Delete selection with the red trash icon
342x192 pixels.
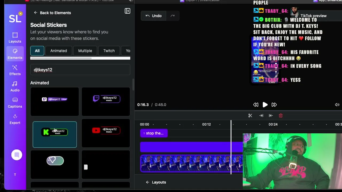point(281,115)
